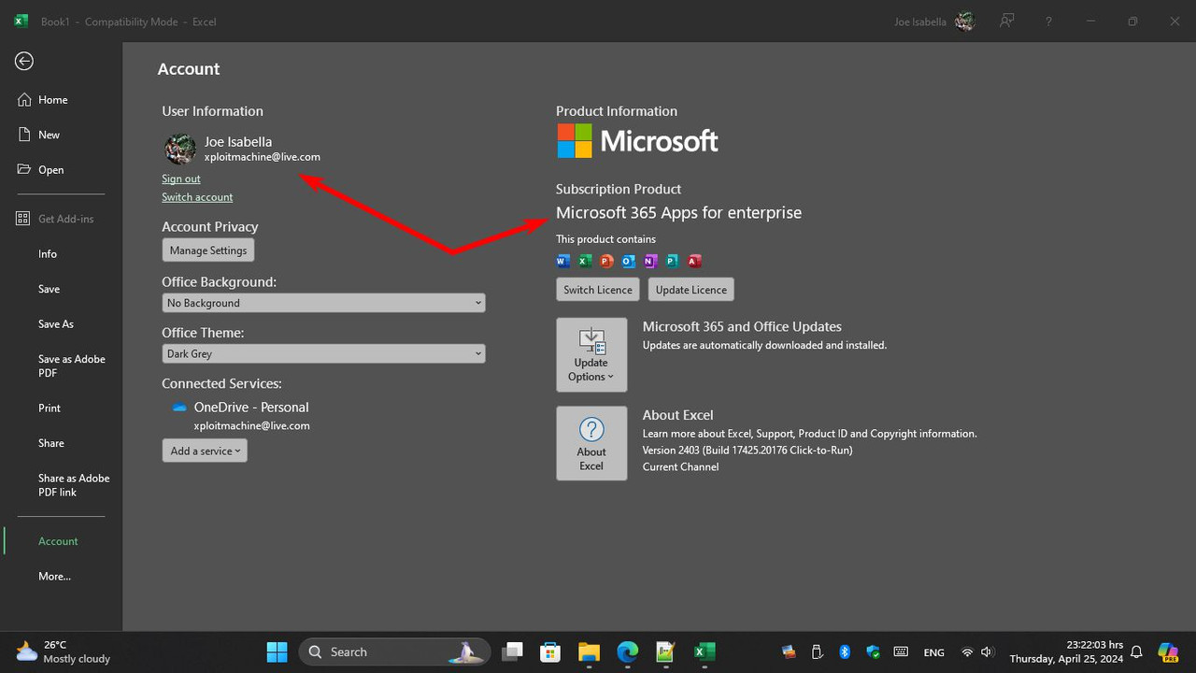The height and width of the screenshot is (673, 1196).
Task: Open Copilot preview from the taskbar
Action: coord(1168,652)
